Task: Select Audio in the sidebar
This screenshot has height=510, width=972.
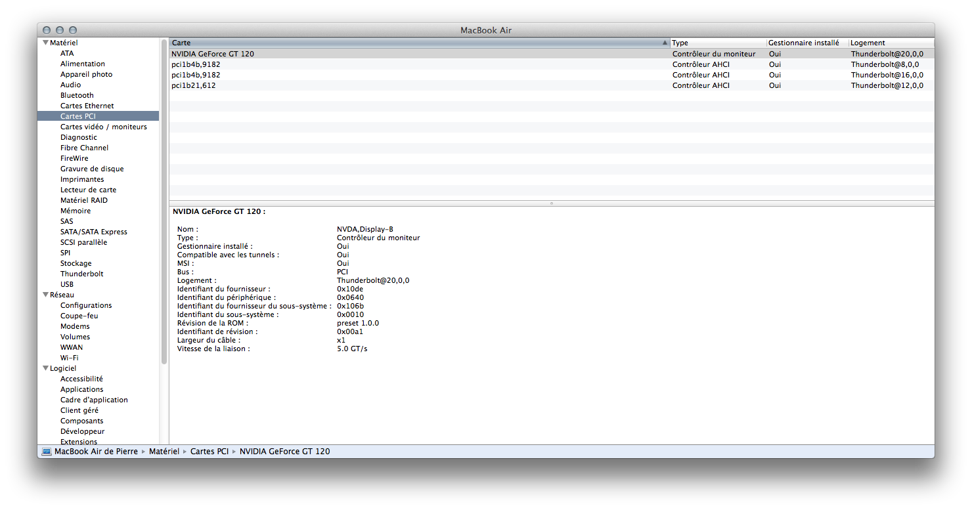Action: pos(71,85)
